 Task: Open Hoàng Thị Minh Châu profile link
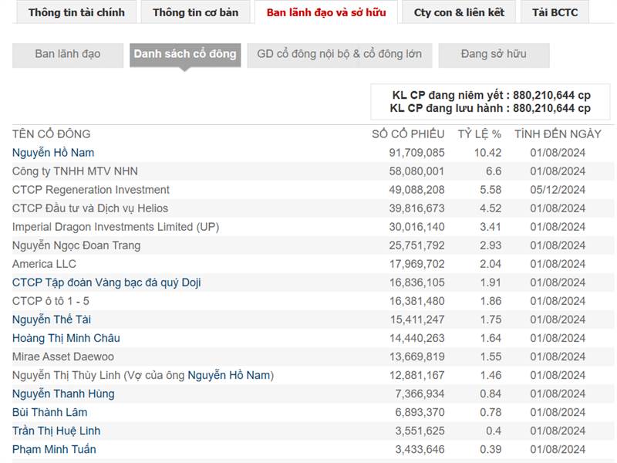(x=66, y=338)
